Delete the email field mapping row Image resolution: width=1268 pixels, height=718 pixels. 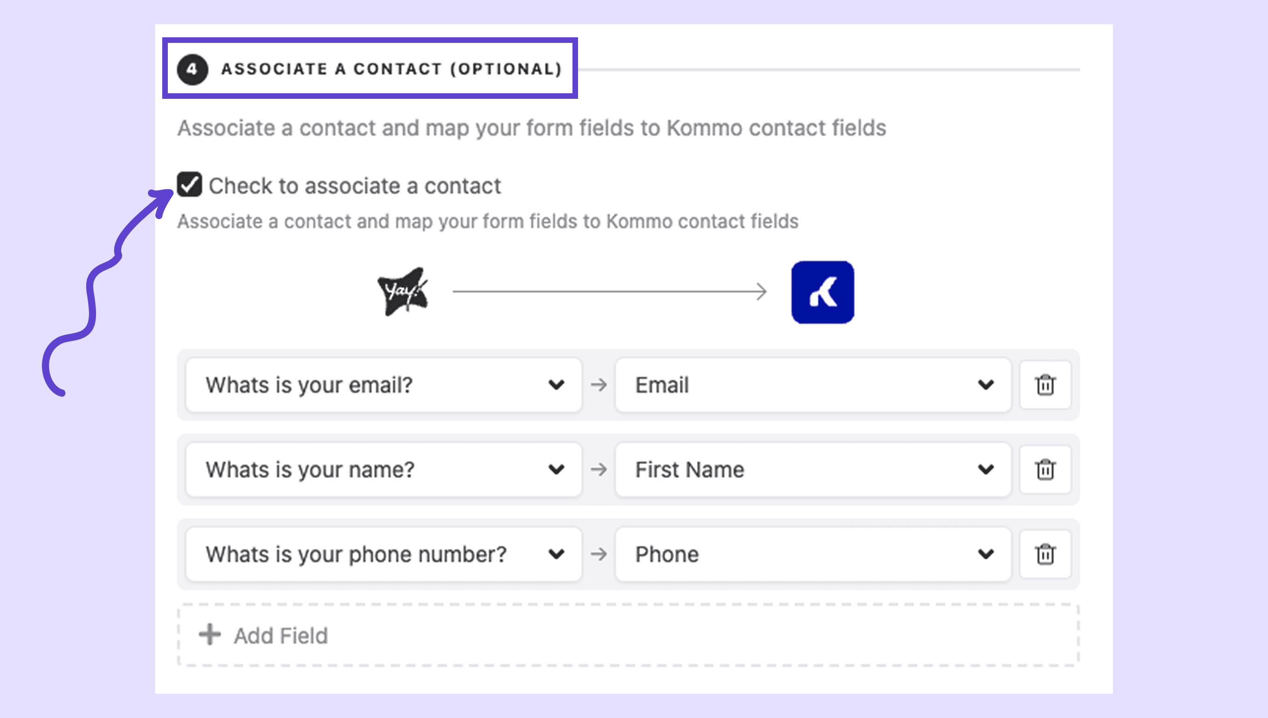pos(1045,385)
